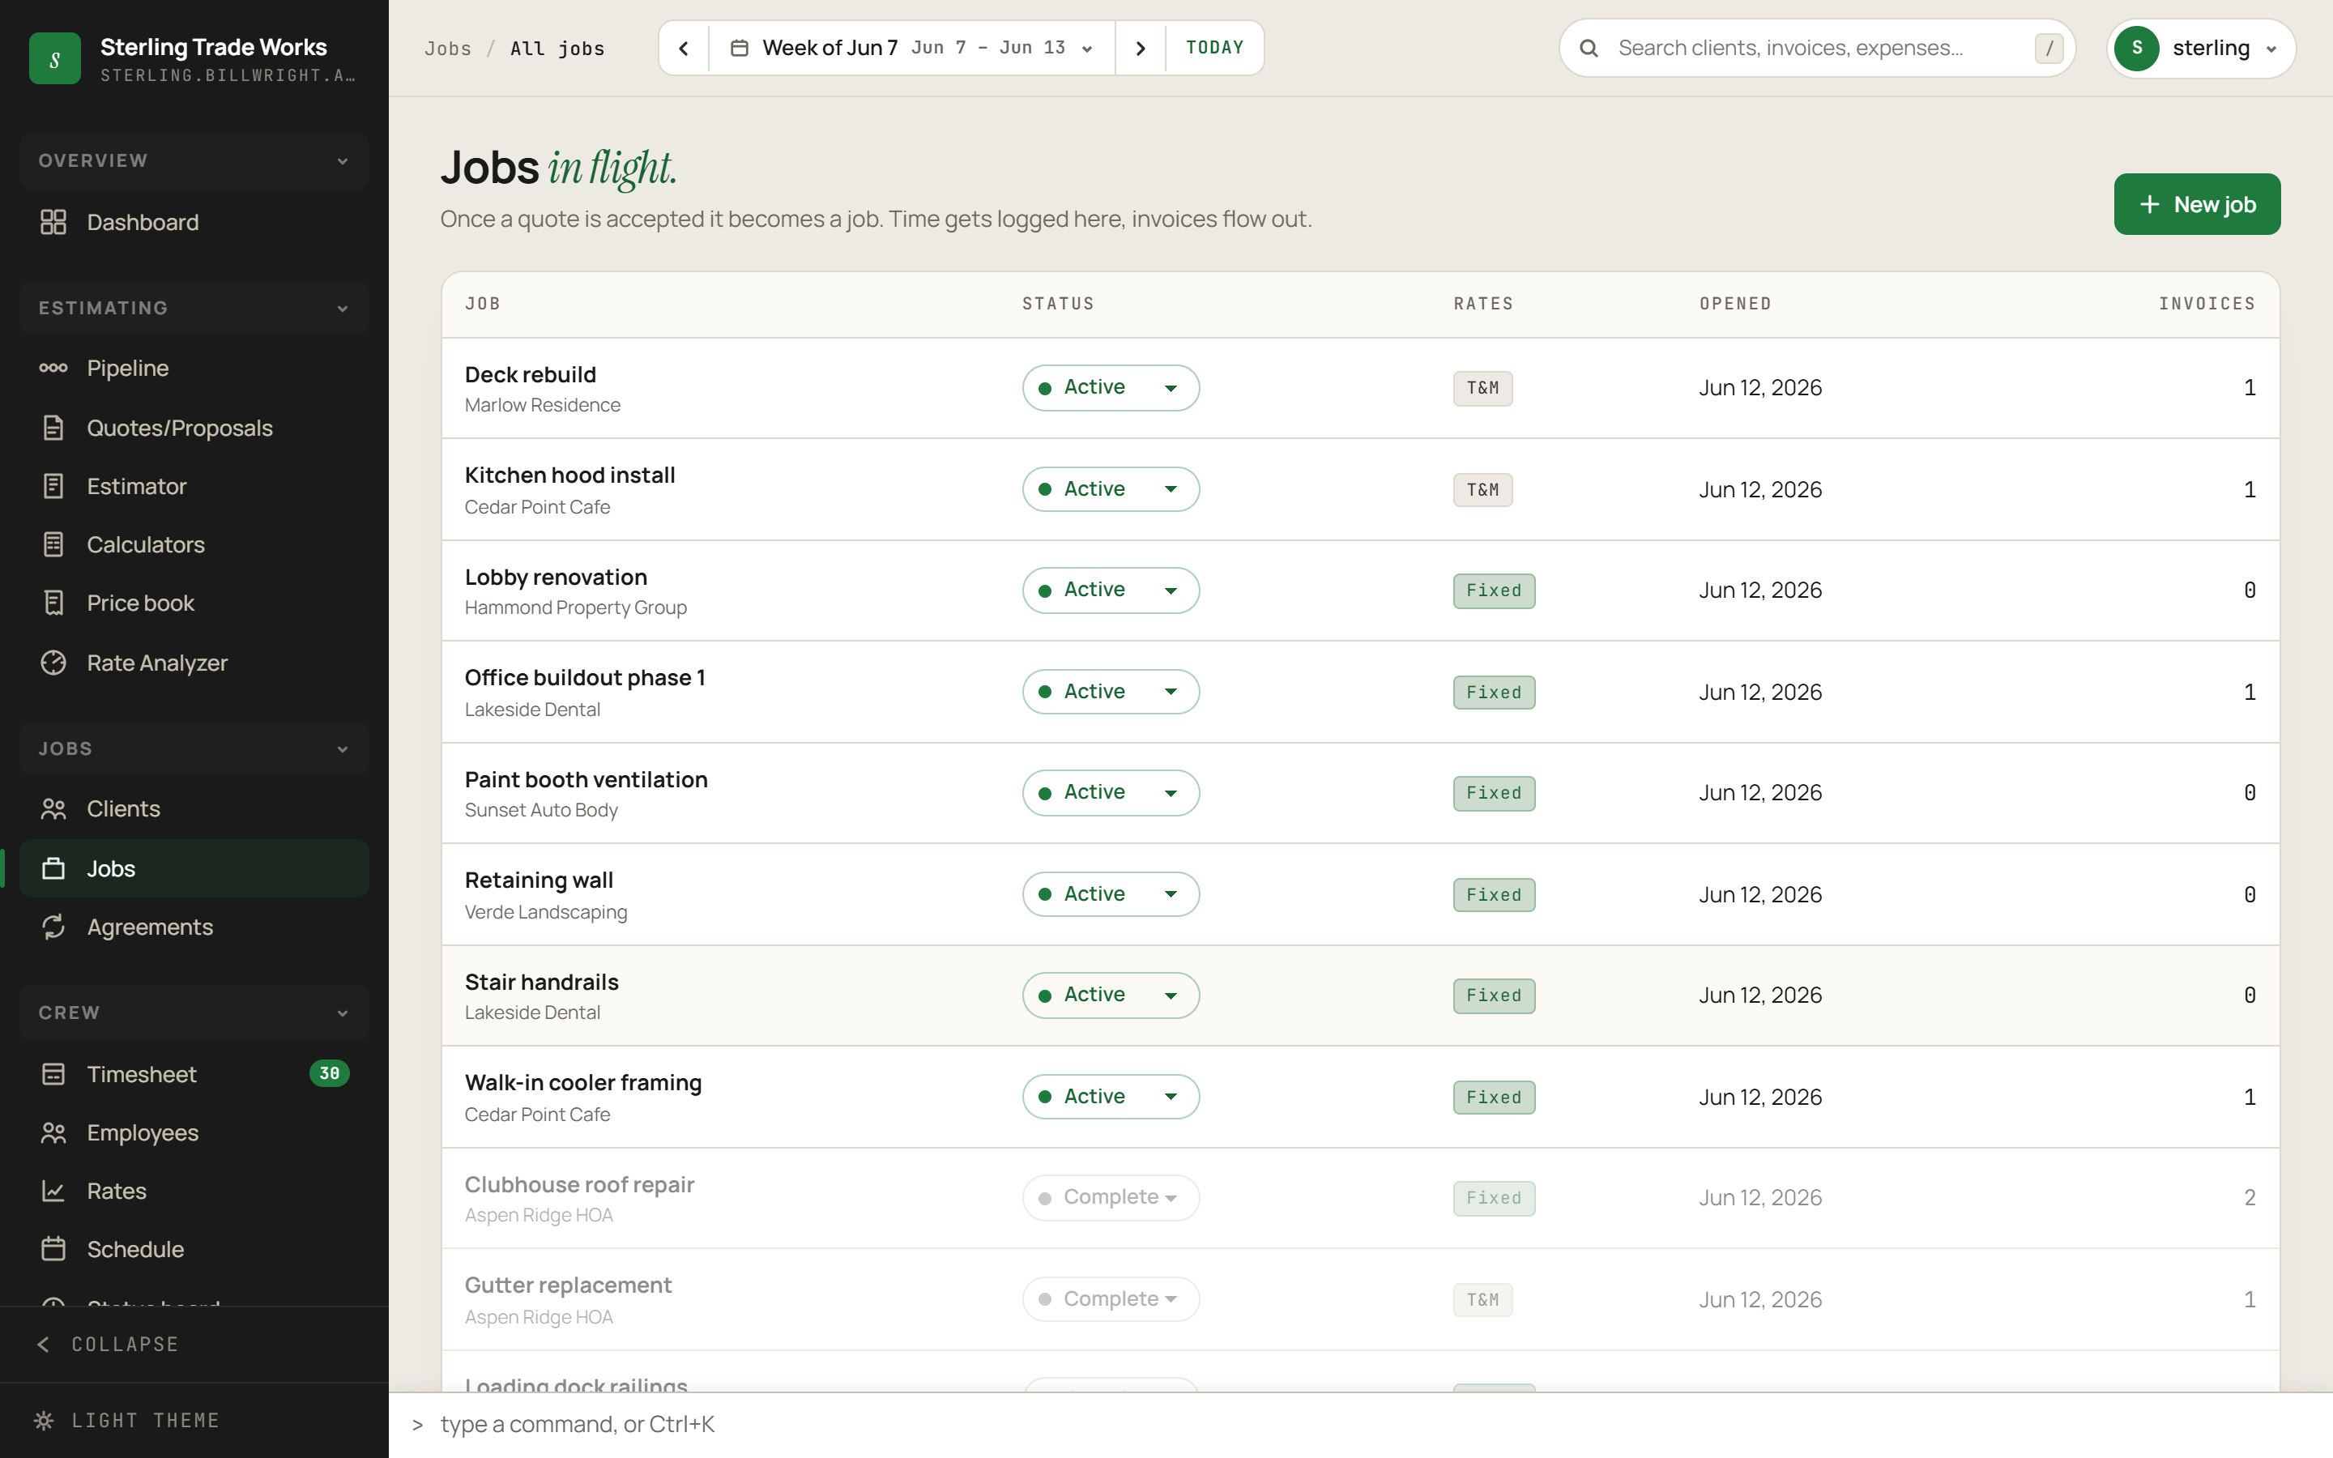This screenshot has width=2333, height=1458.
Task: Click the Jobs briefcase icon
Action: [x=53, y=869]
